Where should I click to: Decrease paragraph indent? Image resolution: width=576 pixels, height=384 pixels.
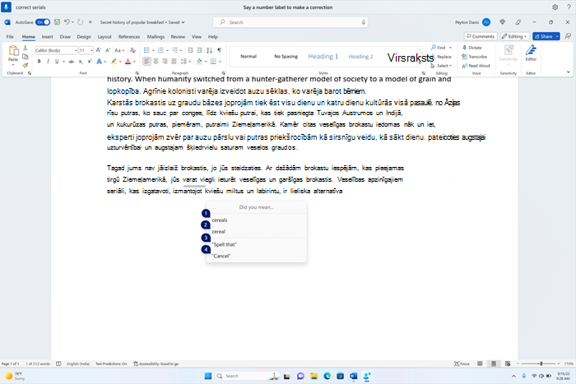(x=190, y=50)
